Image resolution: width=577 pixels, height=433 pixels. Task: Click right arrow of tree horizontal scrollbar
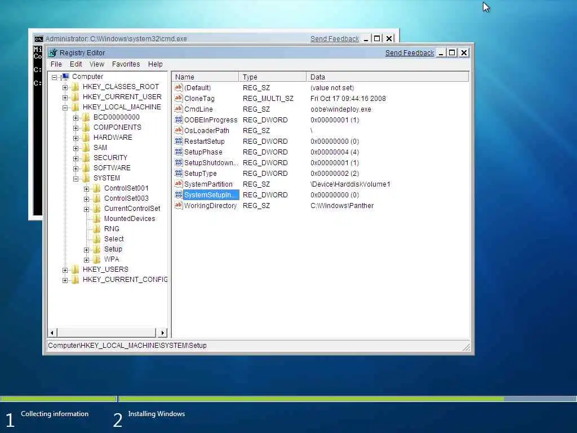(162, 333)
